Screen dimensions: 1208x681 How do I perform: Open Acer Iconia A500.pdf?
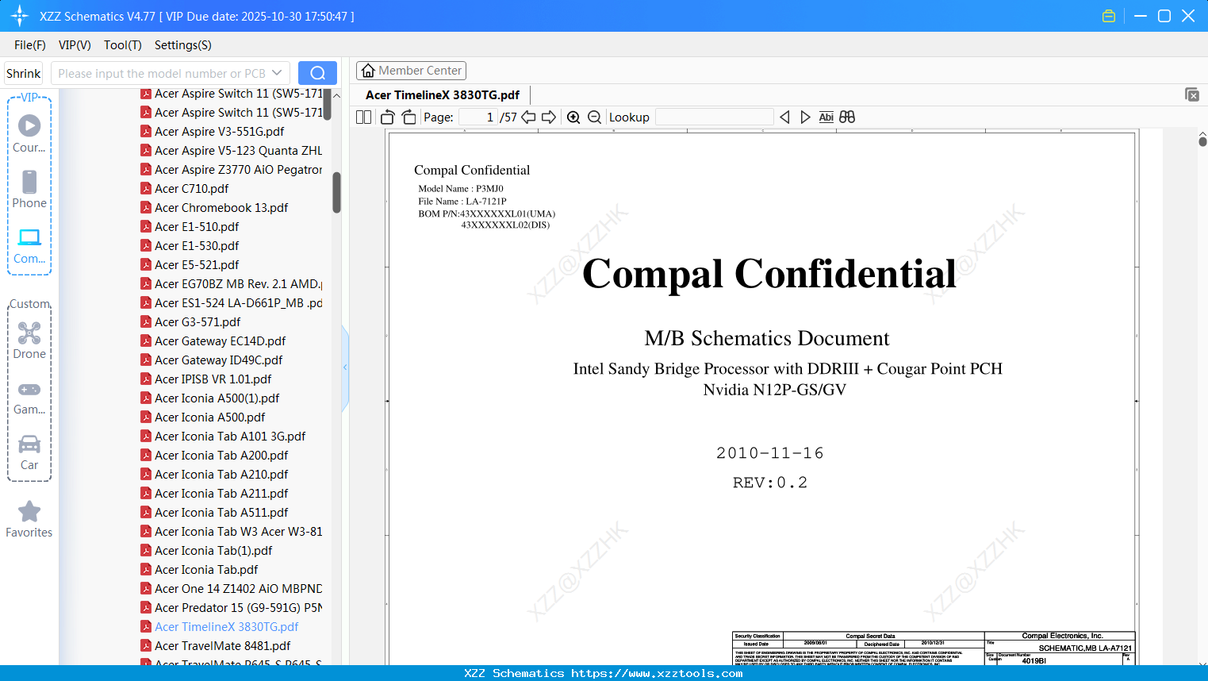209,417
